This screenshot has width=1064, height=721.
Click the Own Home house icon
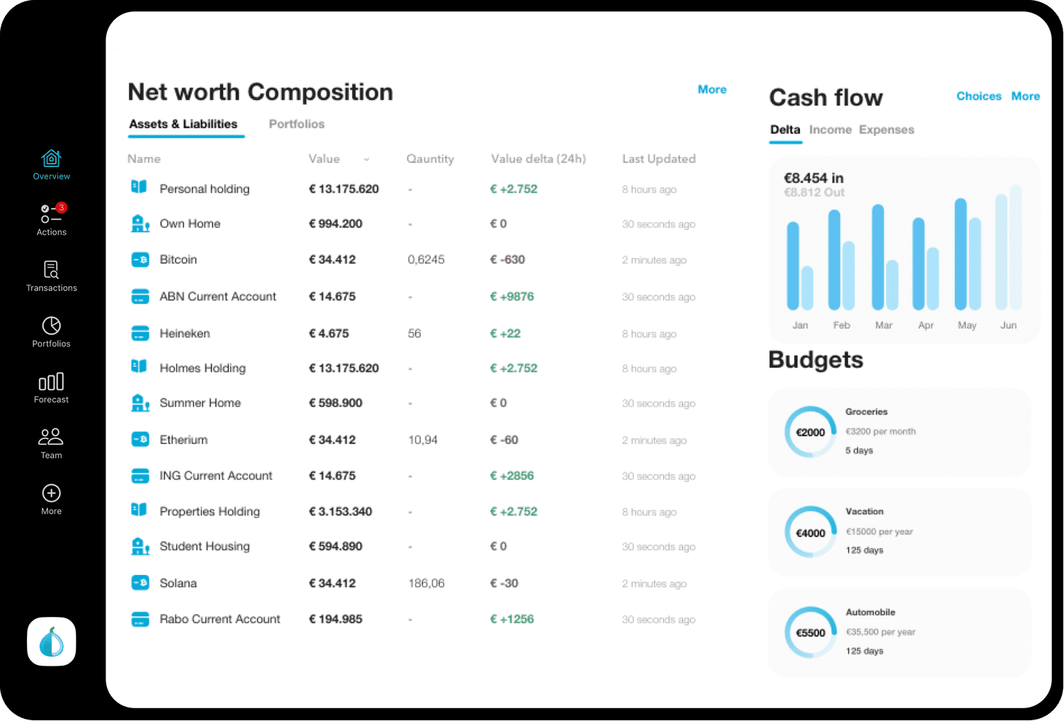(140, 224)
